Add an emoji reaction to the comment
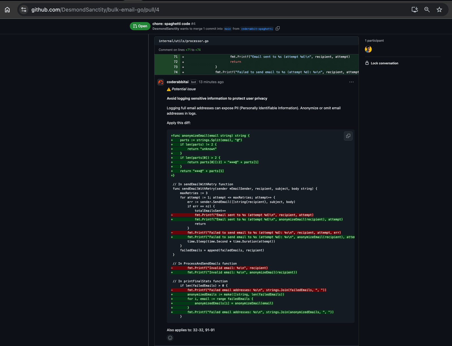The width and height of the screenshot is (452, 346). [x=170, y=338]
